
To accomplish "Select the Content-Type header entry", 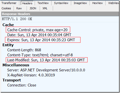I will 40,55.
